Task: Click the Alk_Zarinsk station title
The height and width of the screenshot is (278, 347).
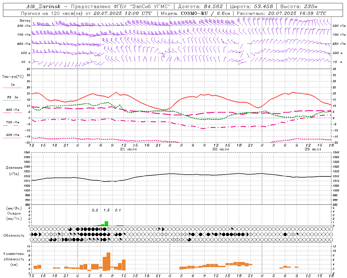Action: [43, 7]
